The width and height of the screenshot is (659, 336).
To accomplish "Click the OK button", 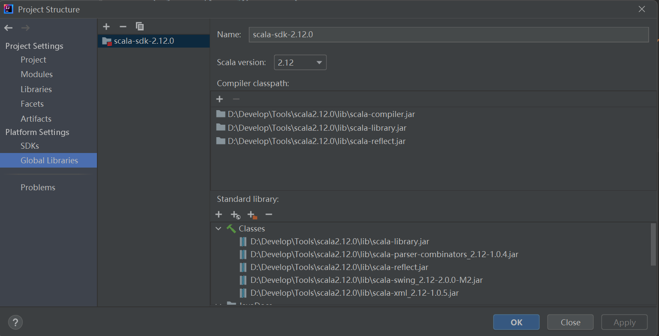I will pos(516,322).
